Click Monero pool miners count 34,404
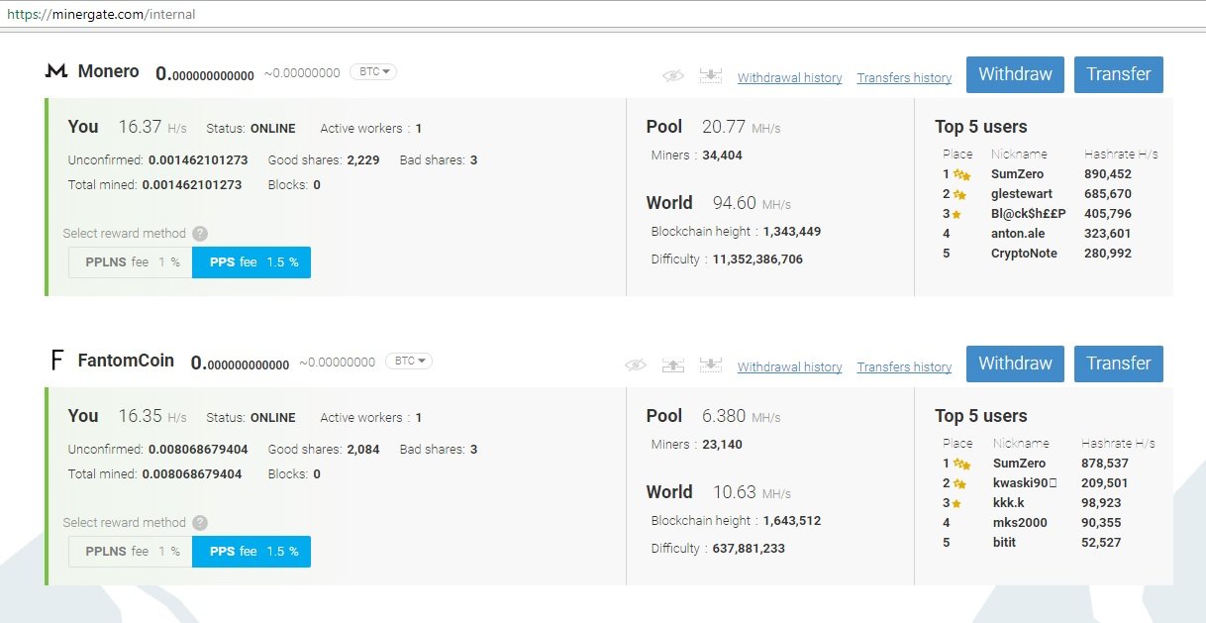Screen dimensions: 1206x623 [x=722, y=156]
